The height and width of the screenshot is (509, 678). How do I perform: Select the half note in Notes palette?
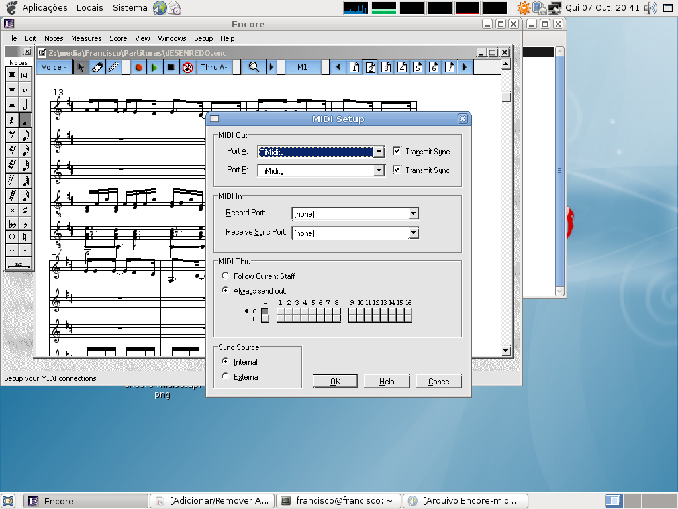[25, 105]
